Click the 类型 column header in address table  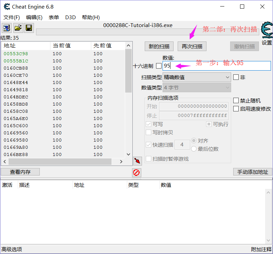pos(143,185)
